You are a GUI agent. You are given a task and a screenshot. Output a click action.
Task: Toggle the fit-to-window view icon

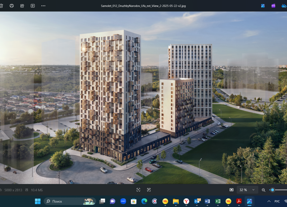[138, 190]
